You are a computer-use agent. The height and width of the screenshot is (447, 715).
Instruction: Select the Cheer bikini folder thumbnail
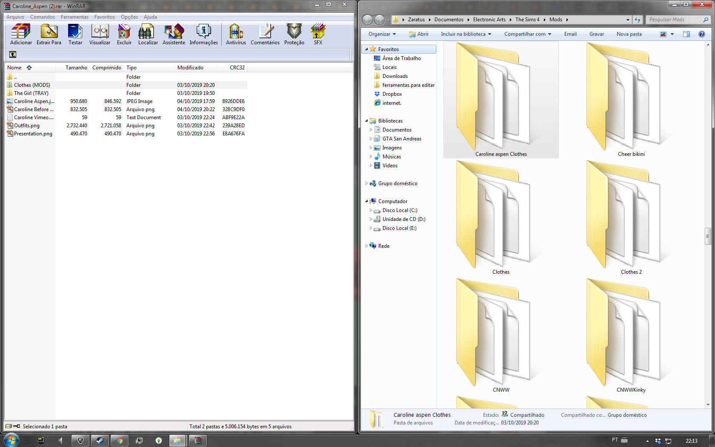tap(631, 100)
